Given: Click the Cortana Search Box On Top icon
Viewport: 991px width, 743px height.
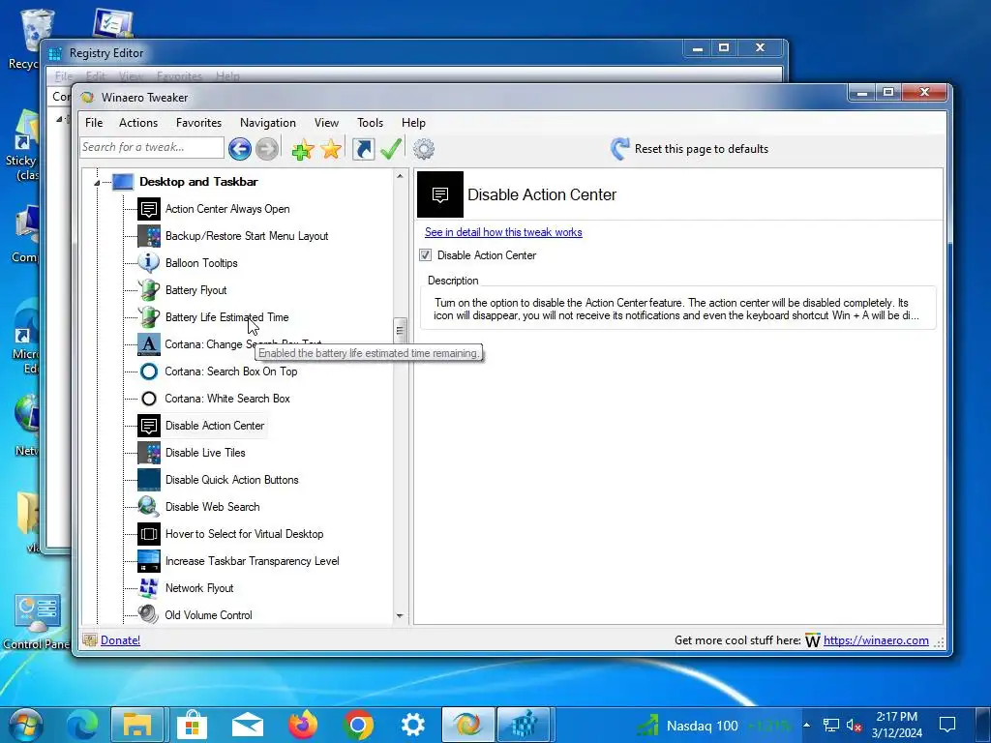Looking at the screenshot, I should (149, 371).
